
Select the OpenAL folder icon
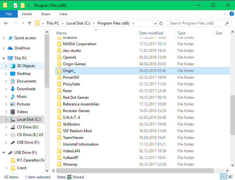pos(59,57)
